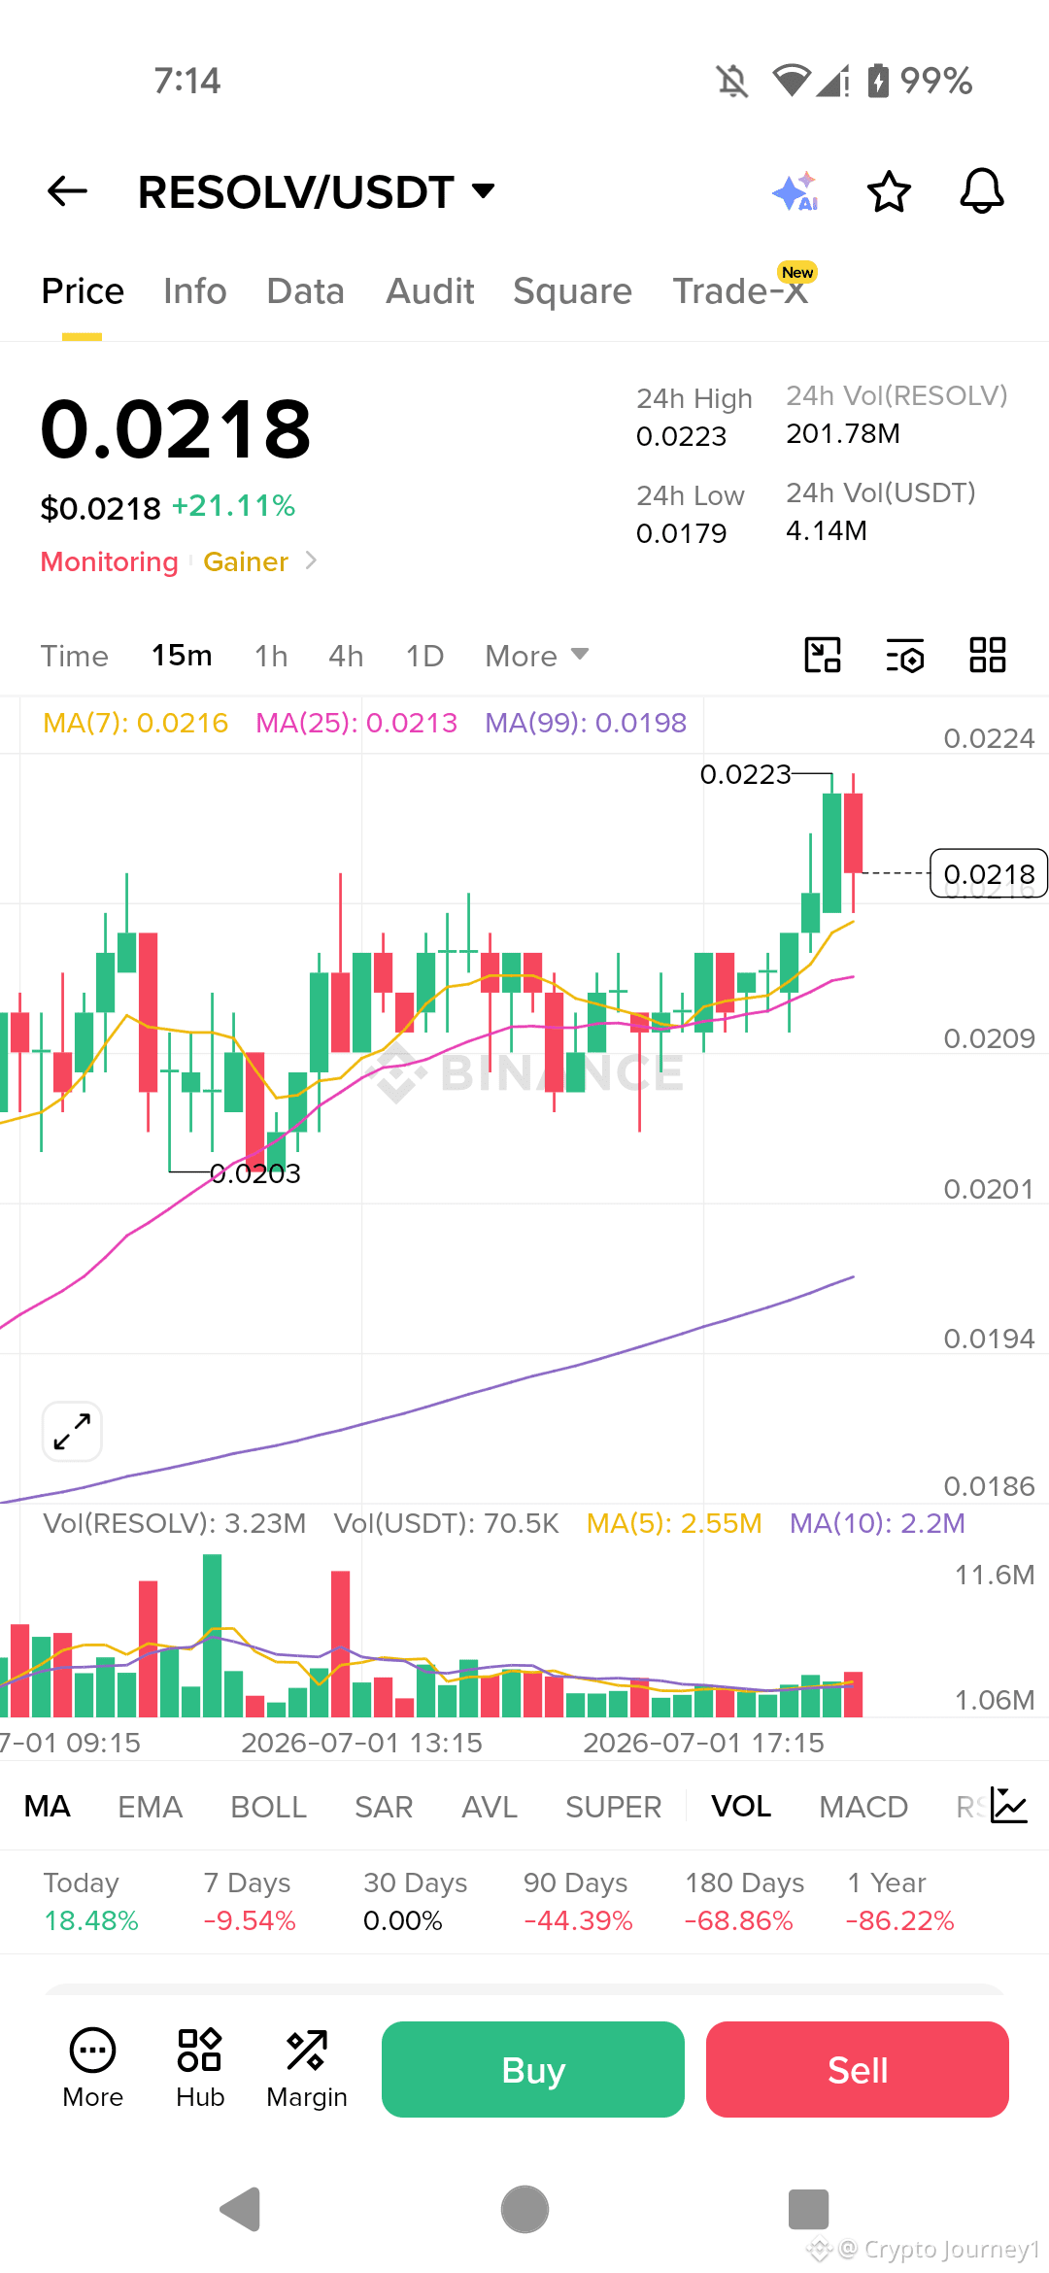Viewport: 1049px width, 2273px height.
Task: Tap the 90 Days -44.39% performance
Action: [x=578, y=1901]
